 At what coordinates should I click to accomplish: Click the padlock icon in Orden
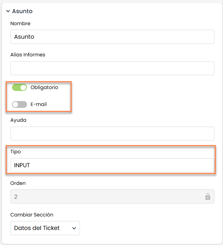(x=208, y=197)
